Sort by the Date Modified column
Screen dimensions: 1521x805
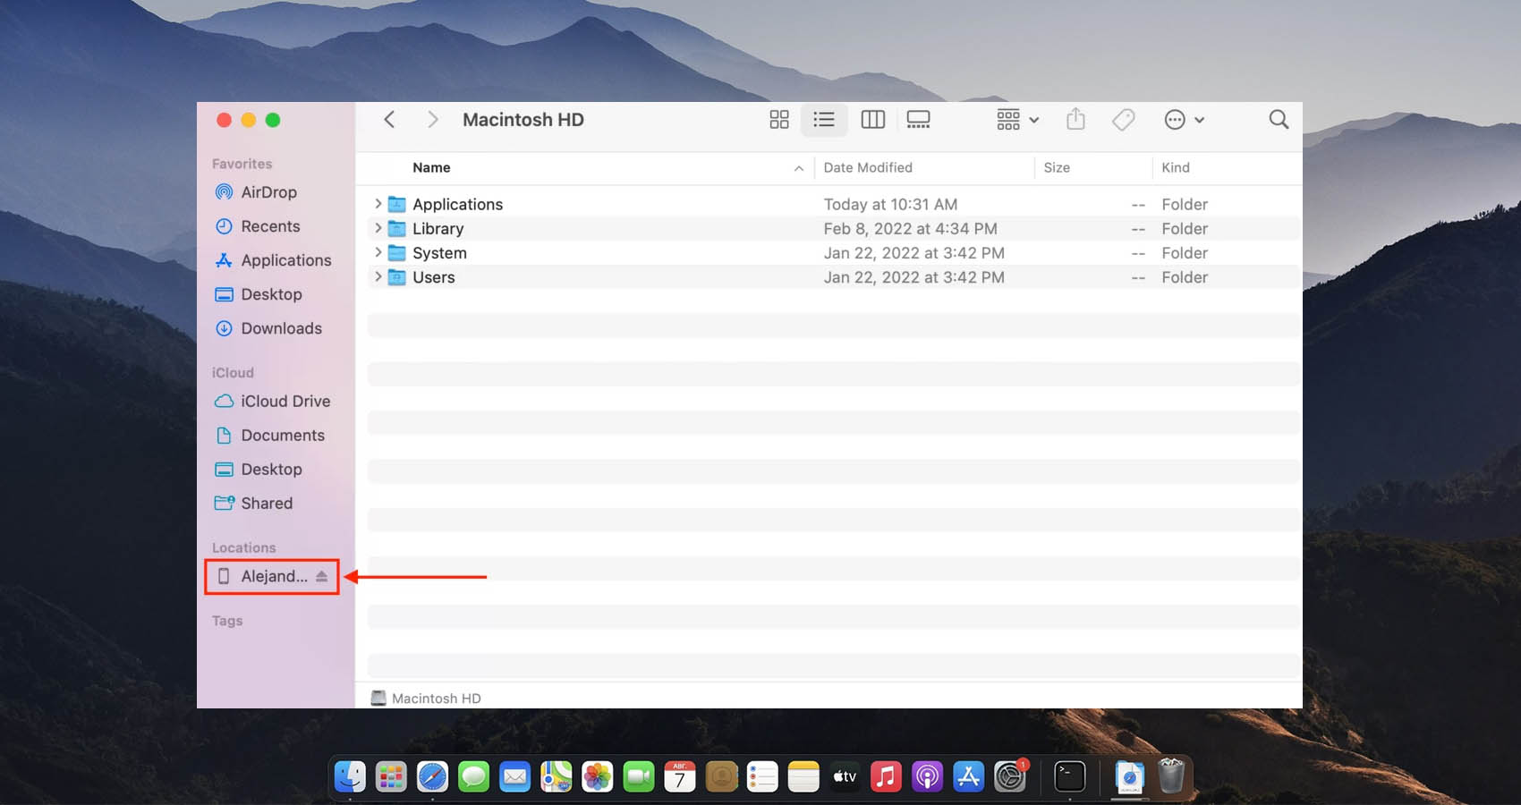[868, 167]
